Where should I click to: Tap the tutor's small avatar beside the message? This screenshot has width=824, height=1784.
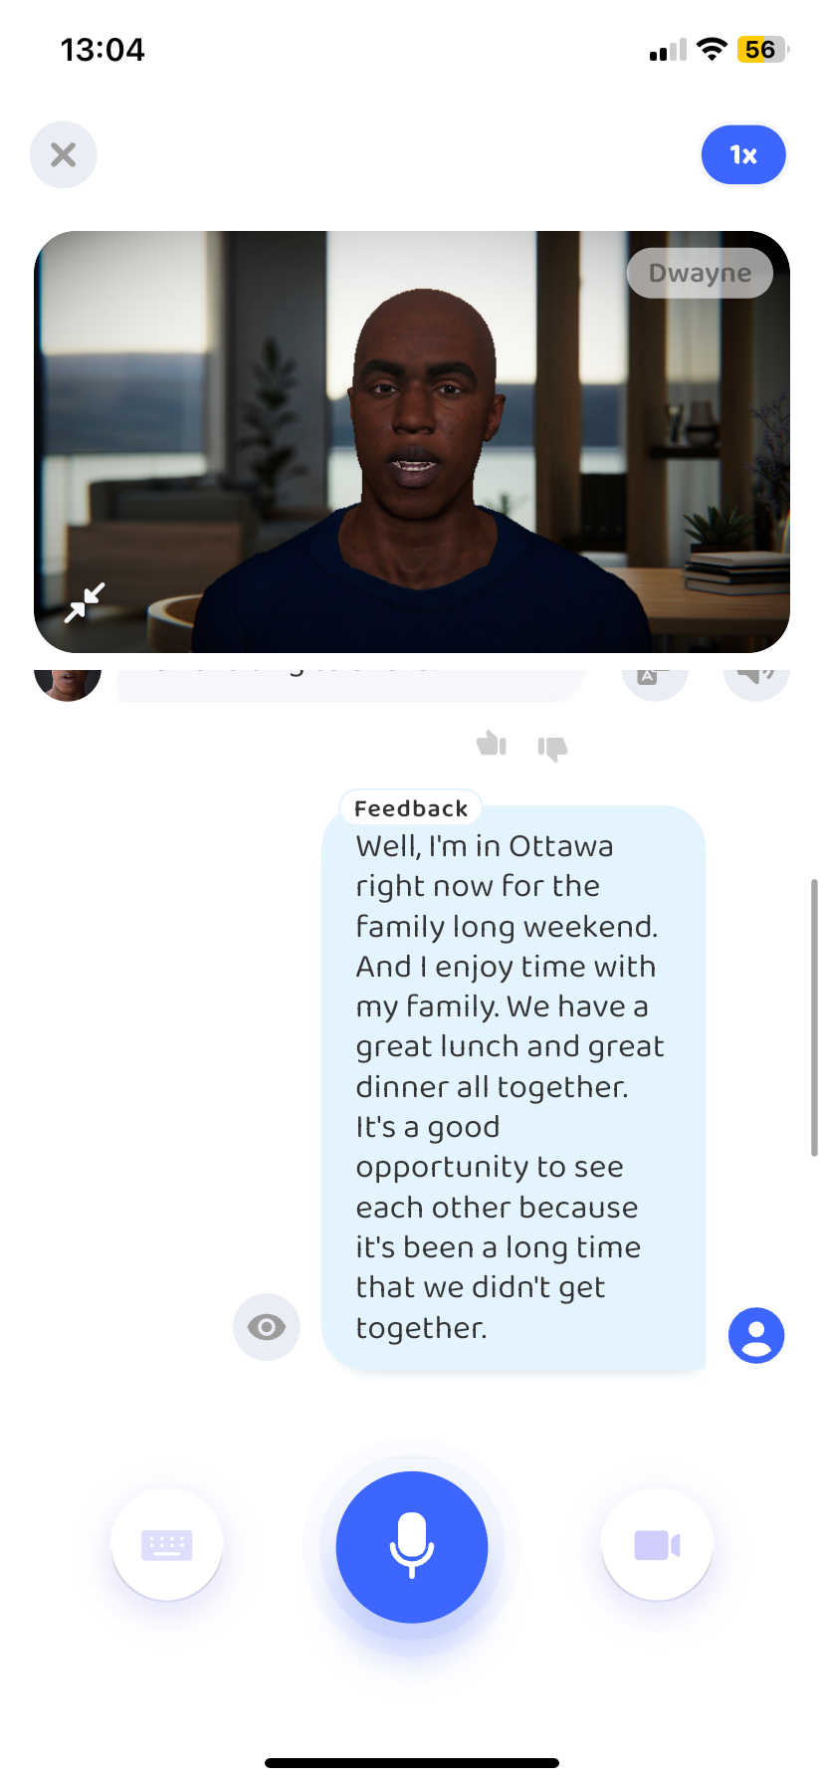point(68,682)
